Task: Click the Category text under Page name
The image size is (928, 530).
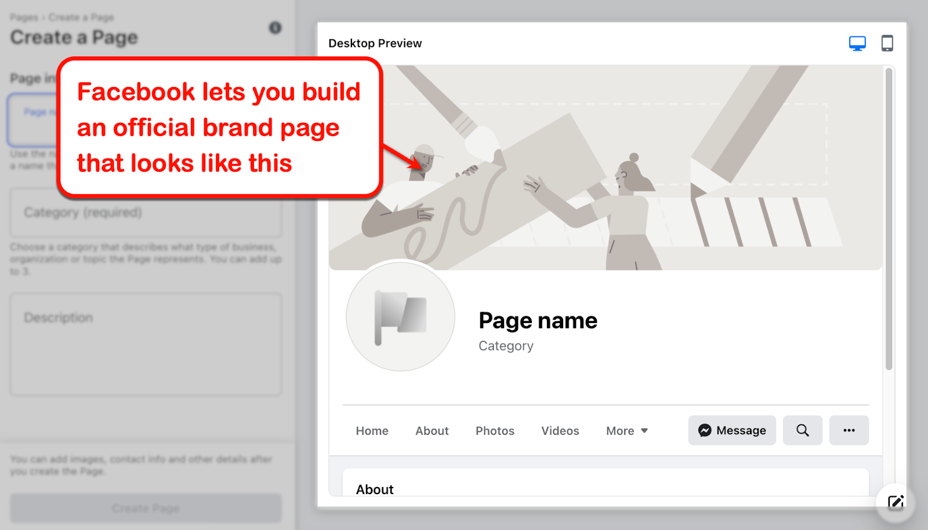Action: [x=506, y=346]
